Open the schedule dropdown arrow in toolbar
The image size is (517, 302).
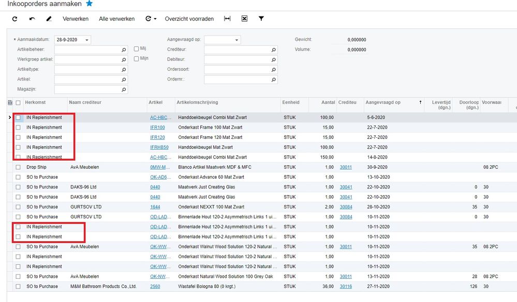[x=155, y=19]
